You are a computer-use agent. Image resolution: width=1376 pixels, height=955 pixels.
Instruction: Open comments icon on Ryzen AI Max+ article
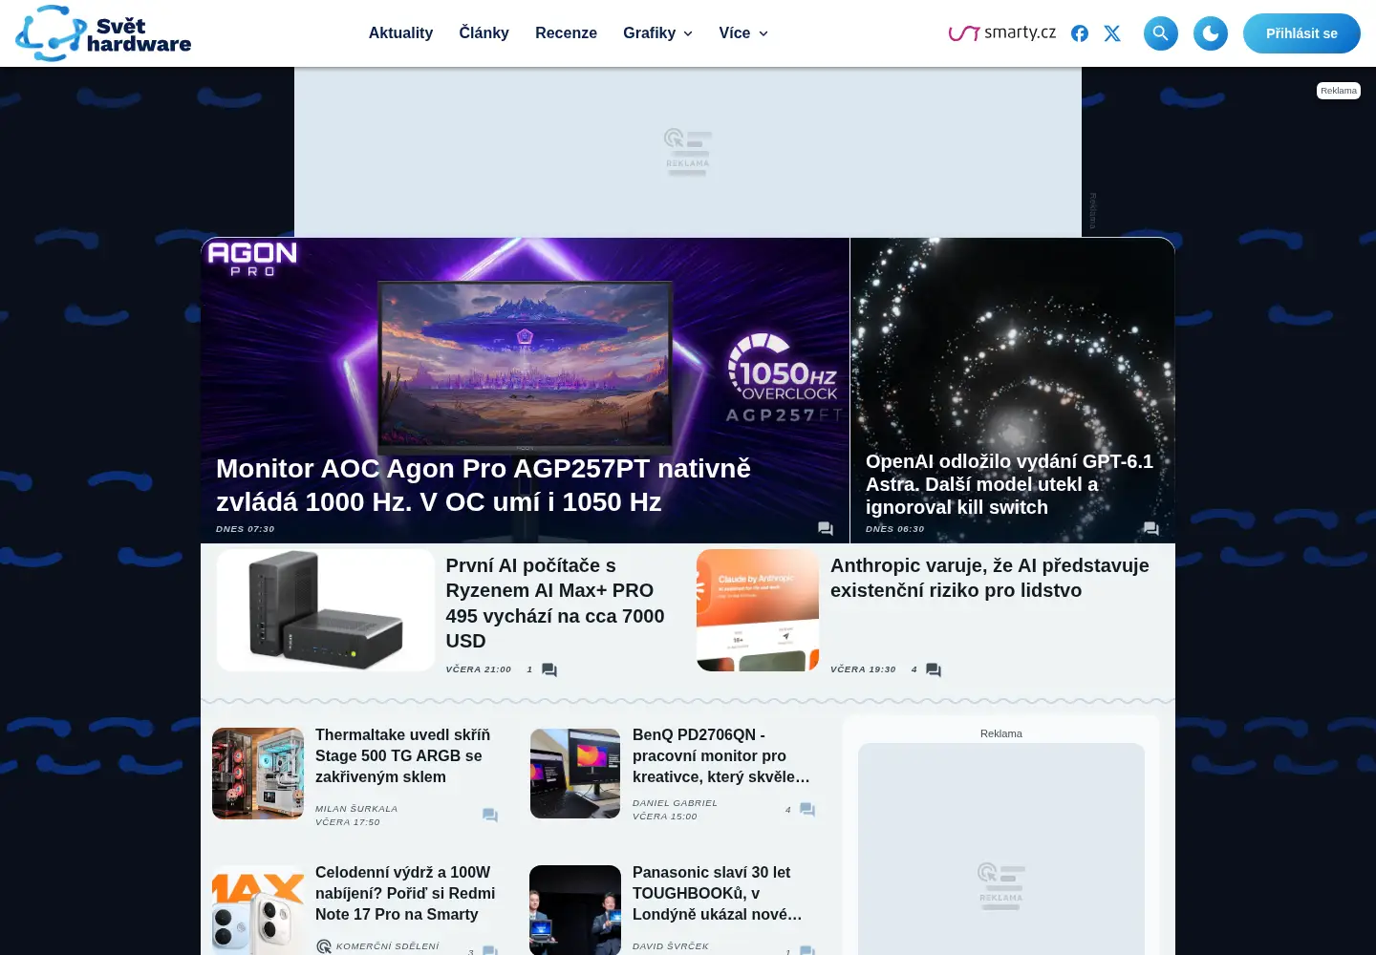tap(549, 669)
